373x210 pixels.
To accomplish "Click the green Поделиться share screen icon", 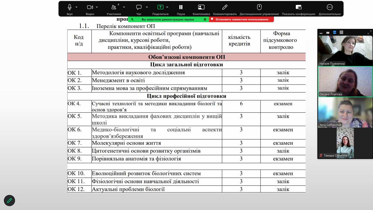I will pyautogui.click(x=160, y=7).
